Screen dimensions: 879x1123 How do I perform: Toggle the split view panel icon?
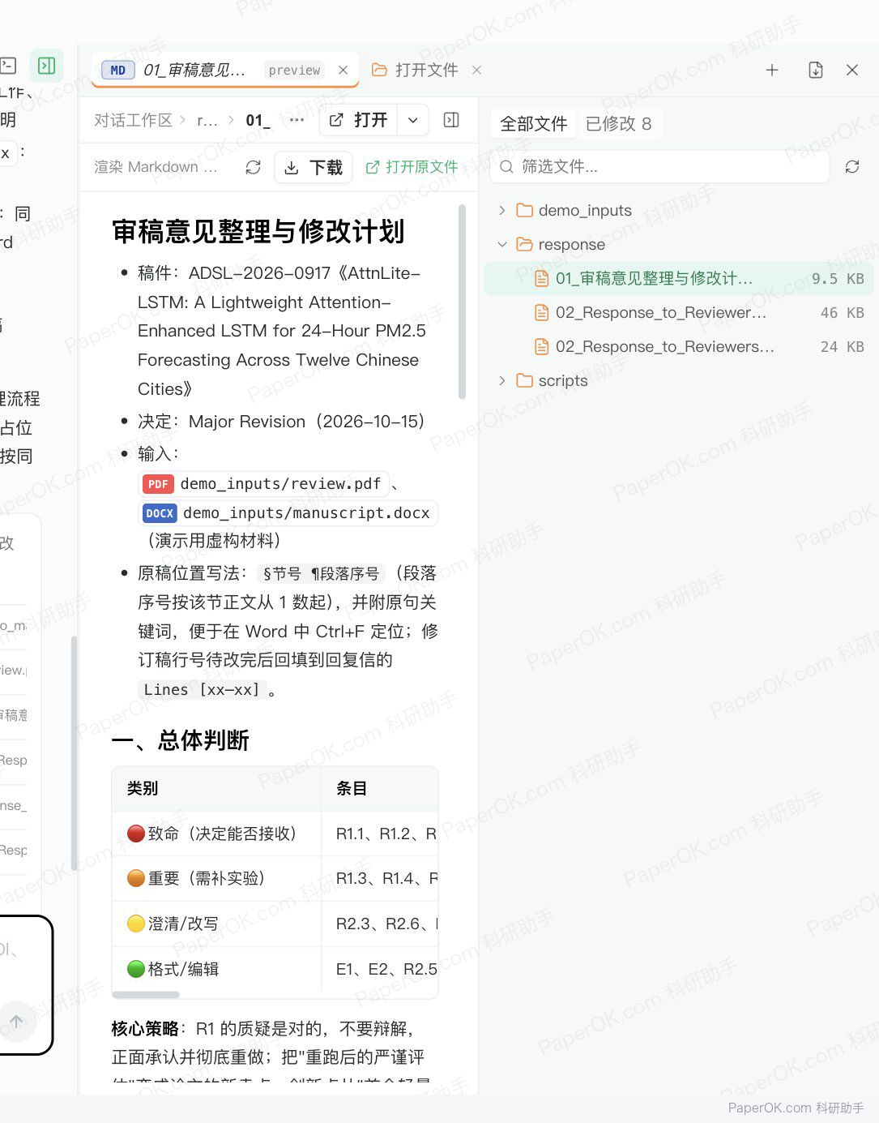[x=451, y=120]
